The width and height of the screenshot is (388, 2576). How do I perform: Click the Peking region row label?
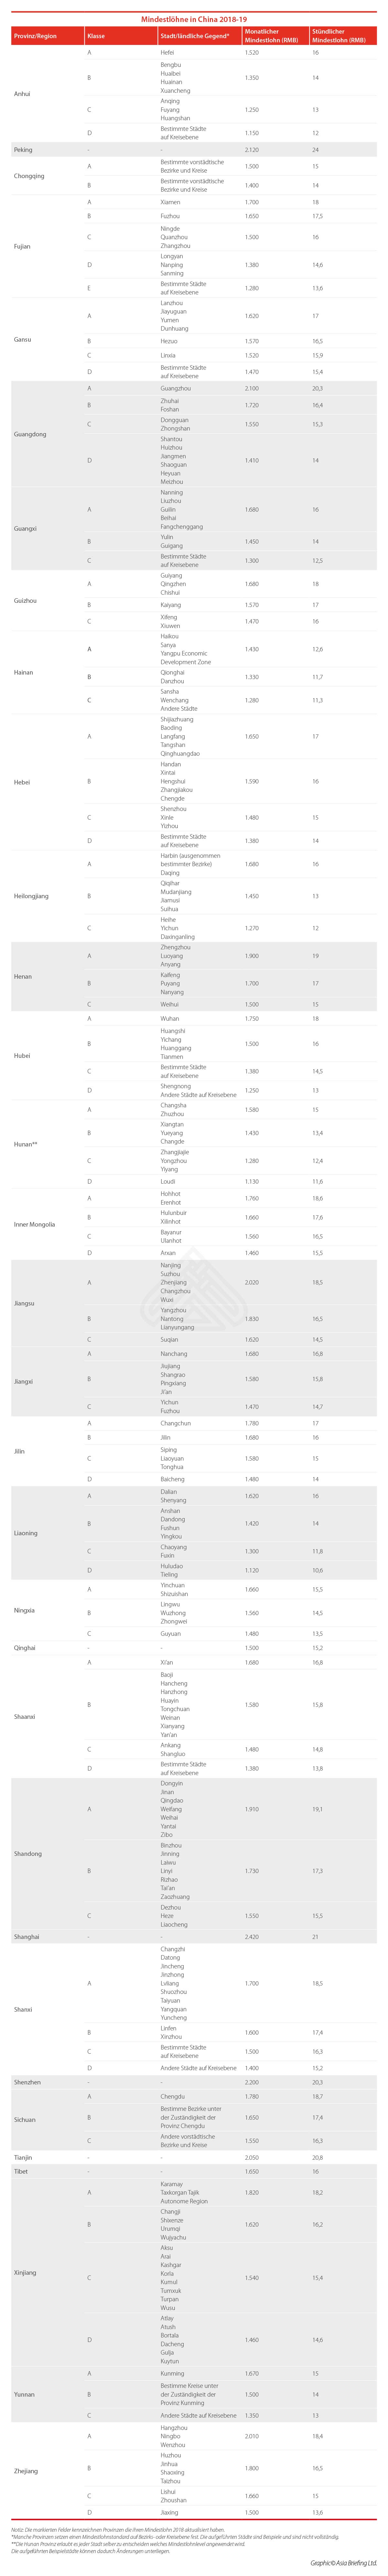click(23, 150)
